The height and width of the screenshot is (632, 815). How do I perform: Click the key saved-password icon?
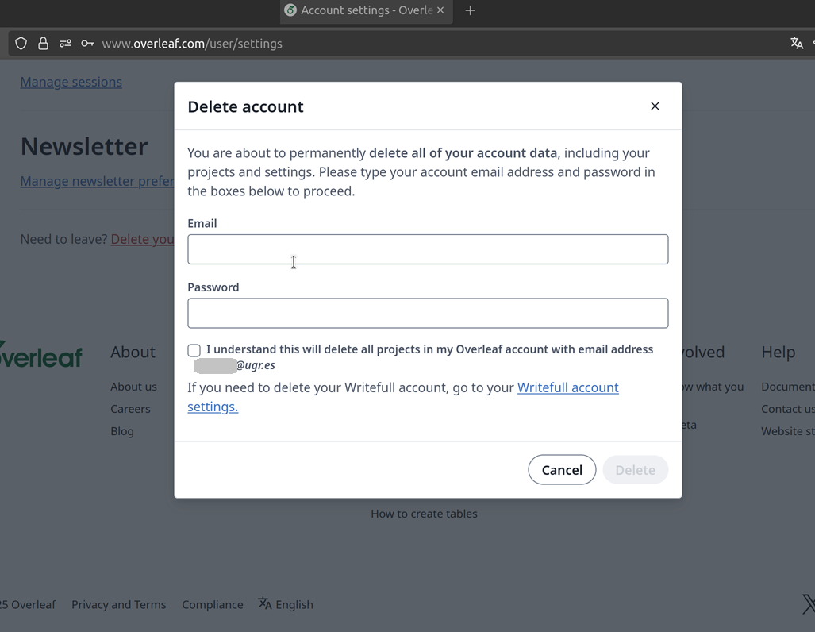pyautogui.click(x=87, y=44)
